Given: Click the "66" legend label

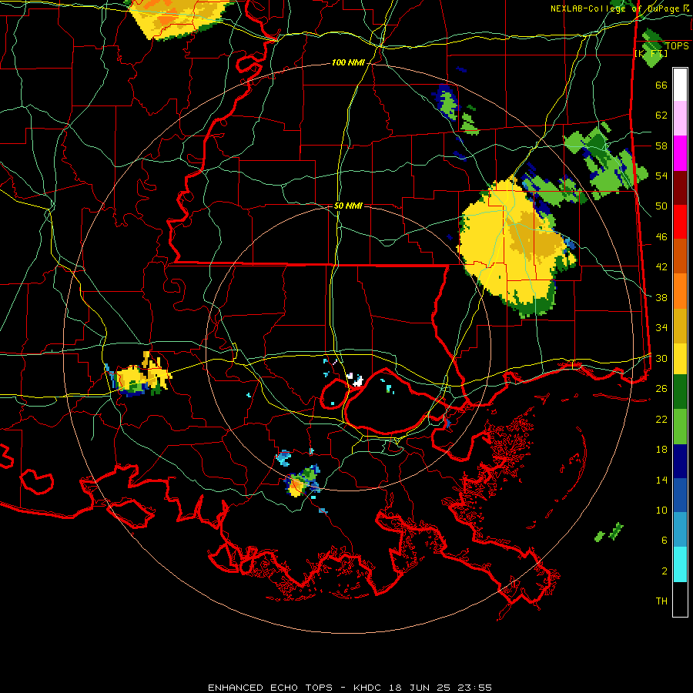Looking at the screenshot, I should 661,85.
